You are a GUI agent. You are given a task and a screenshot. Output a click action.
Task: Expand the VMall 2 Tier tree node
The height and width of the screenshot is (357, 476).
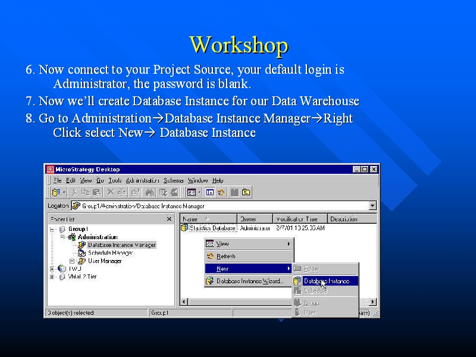[x=52, y=277]
